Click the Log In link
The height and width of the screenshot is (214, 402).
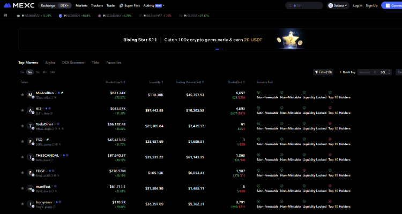click(x=358, y=5)
